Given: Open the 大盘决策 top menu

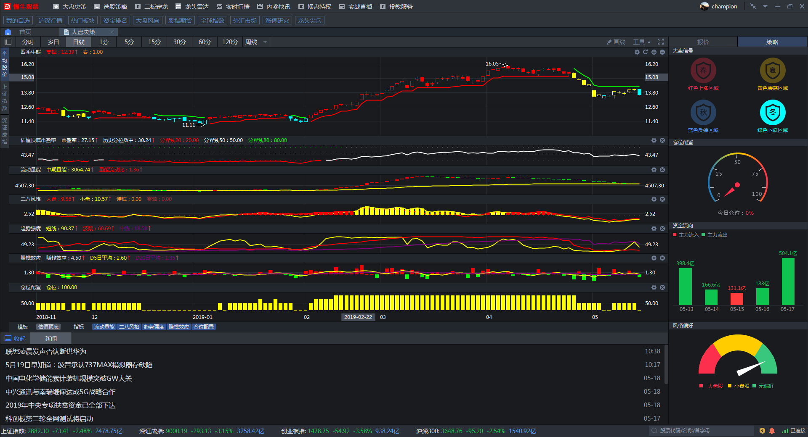Looking at the screenshot, I should (x=70, y=7).
